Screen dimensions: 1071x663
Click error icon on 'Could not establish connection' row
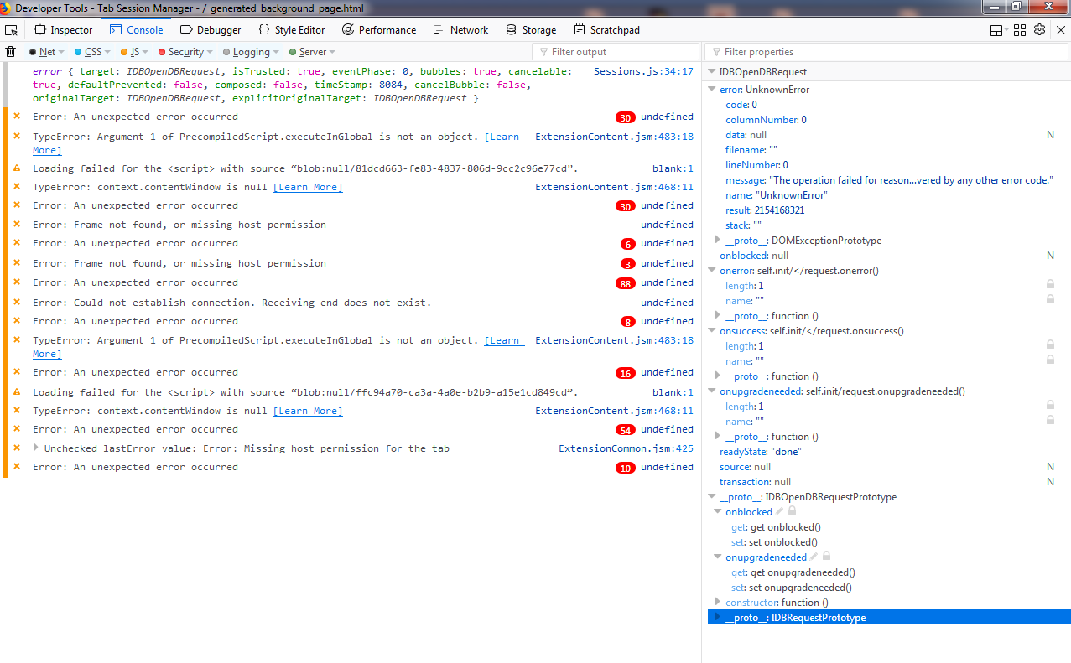click(x=17, y=303)
